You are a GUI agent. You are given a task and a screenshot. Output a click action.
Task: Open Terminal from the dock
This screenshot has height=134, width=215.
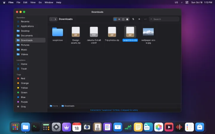[36, 127]
